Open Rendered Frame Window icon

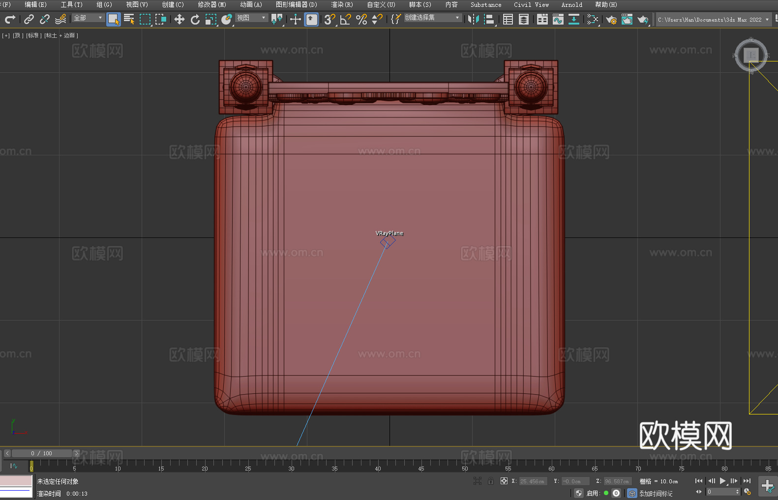tap(627, 19)
